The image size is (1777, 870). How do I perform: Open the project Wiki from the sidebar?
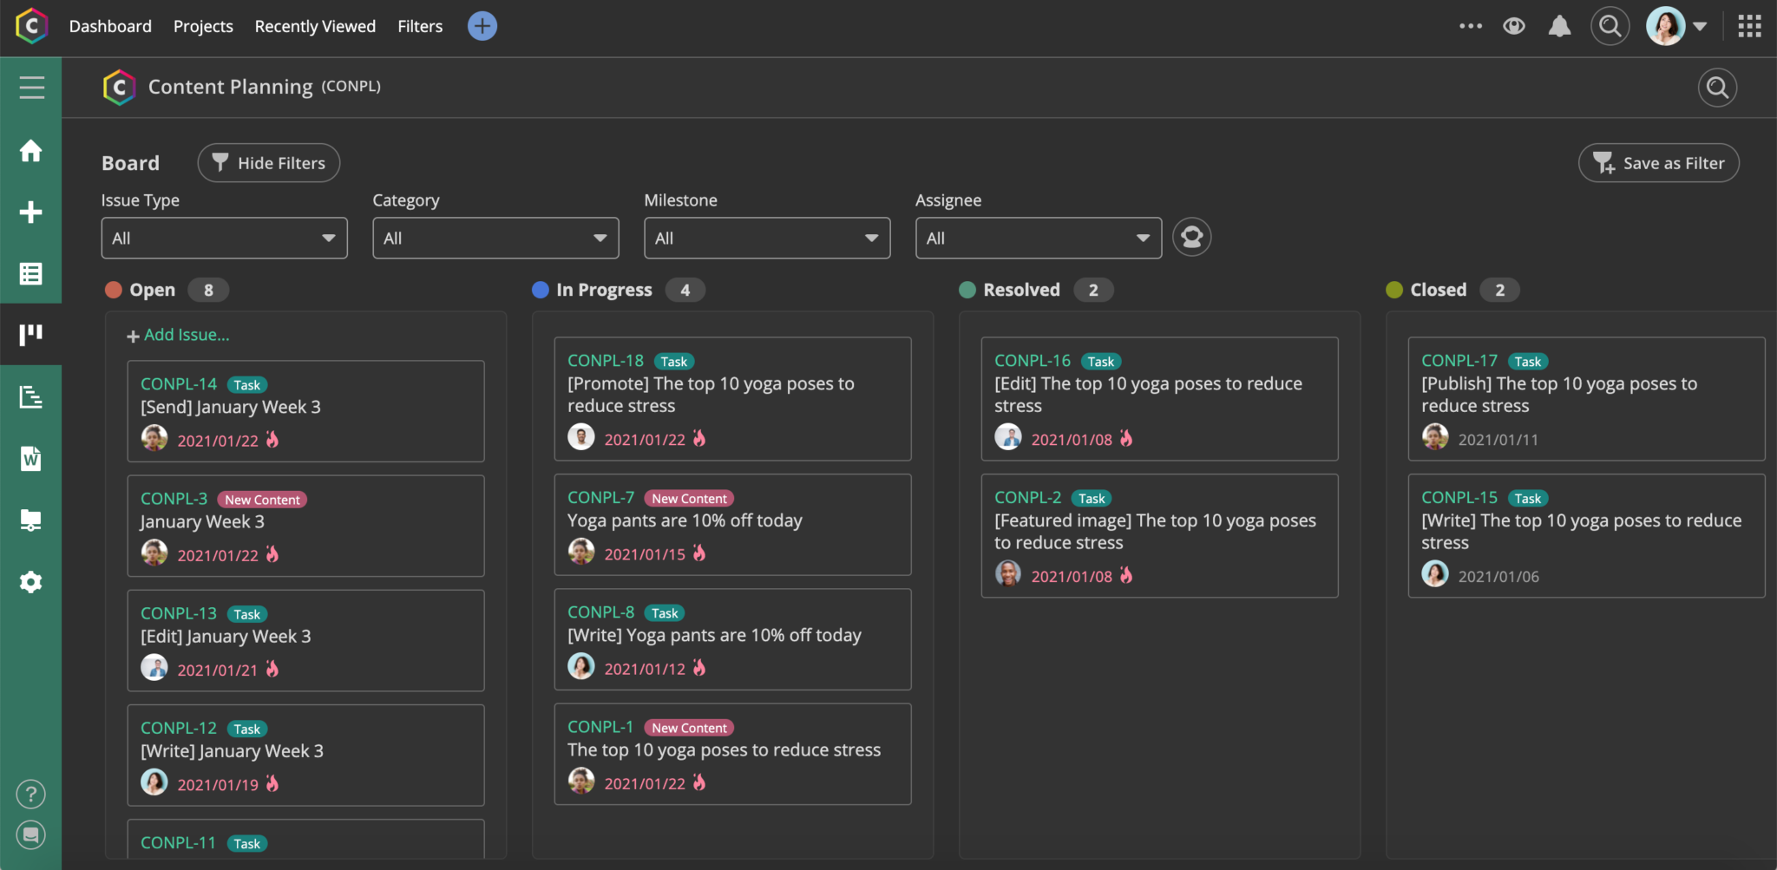pos(32,459)
